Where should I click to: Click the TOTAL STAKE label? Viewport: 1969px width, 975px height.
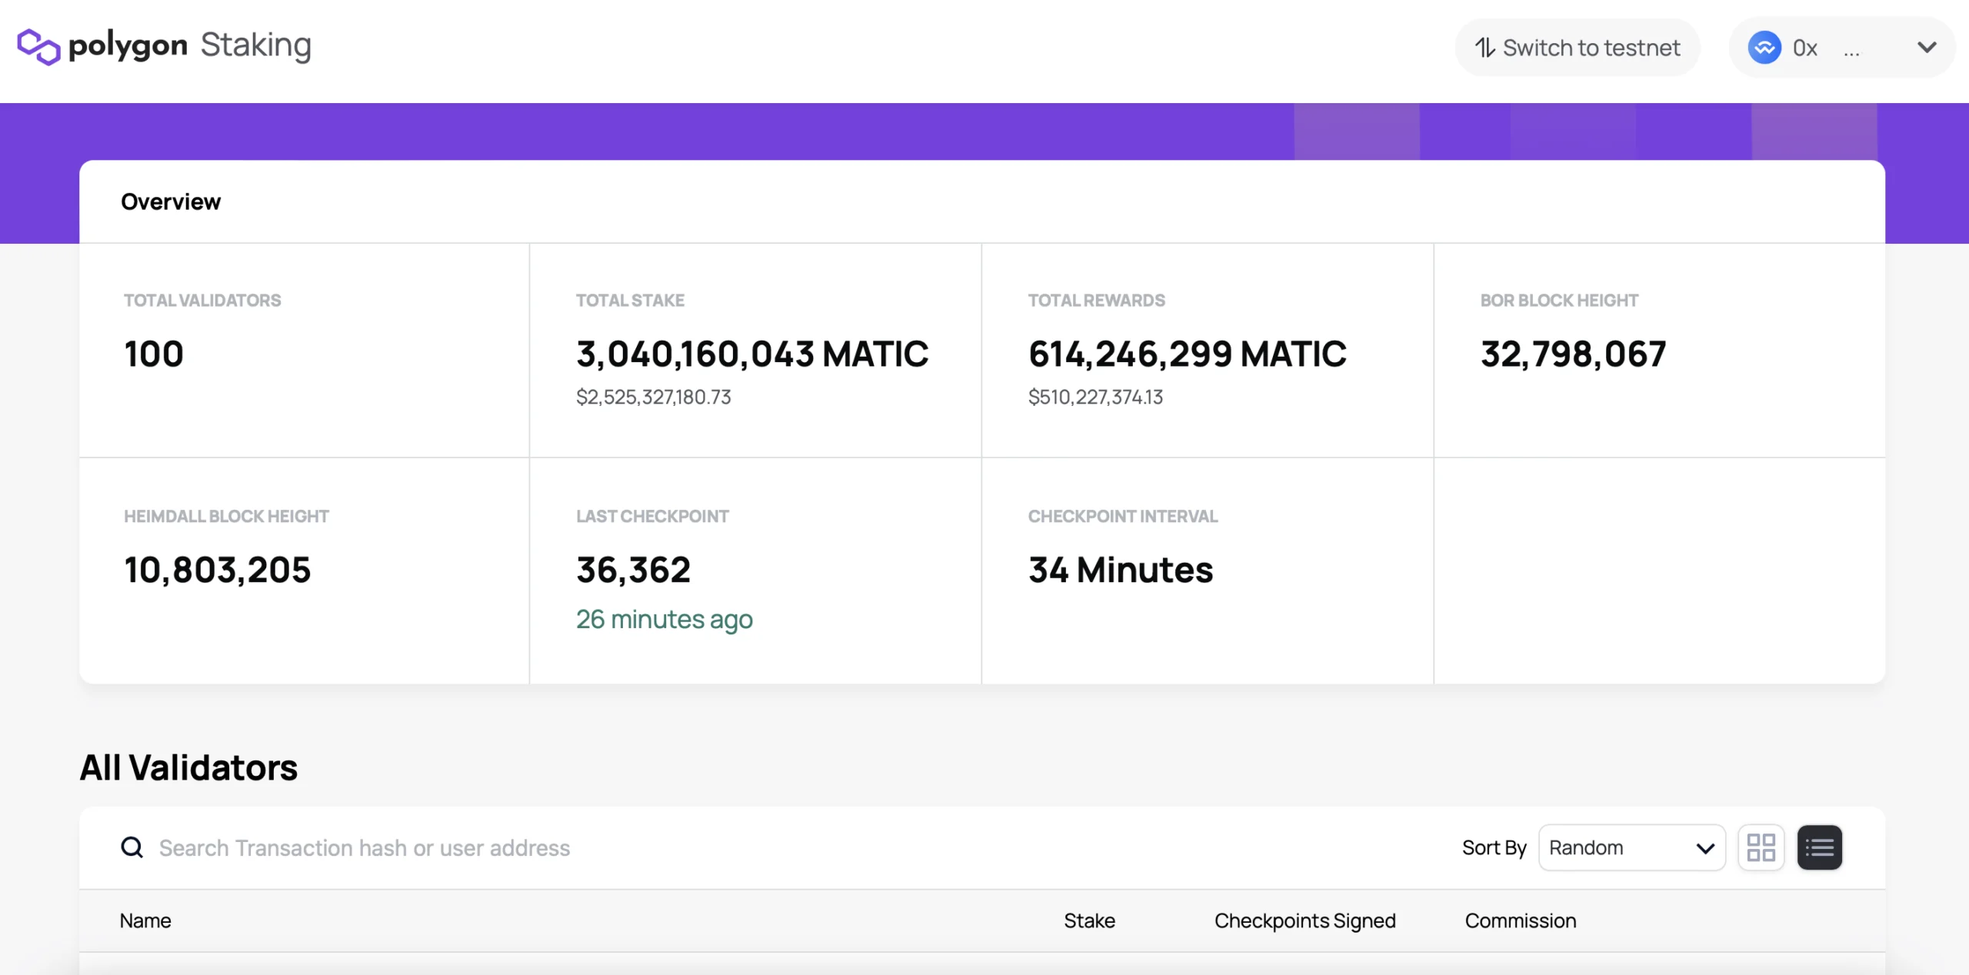(x=630, y=301)
